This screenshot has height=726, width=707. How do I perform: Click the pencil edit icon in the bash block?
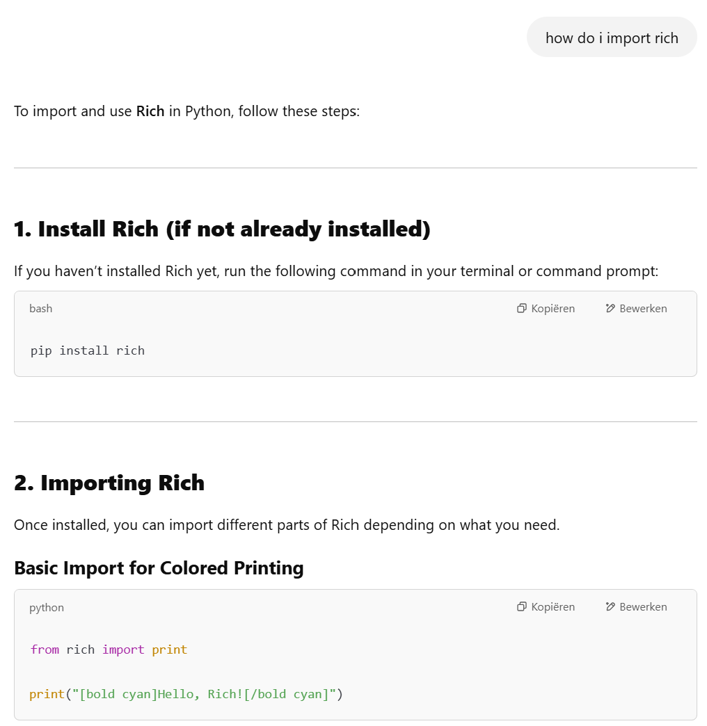pos(610,308)
